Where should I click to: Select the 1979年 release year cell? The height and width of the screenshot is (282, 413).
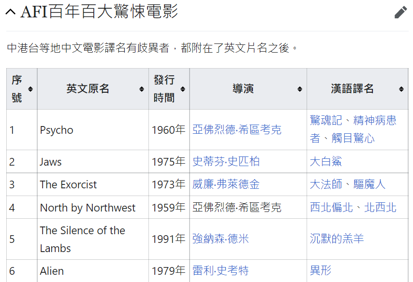(x=169, y=271)
